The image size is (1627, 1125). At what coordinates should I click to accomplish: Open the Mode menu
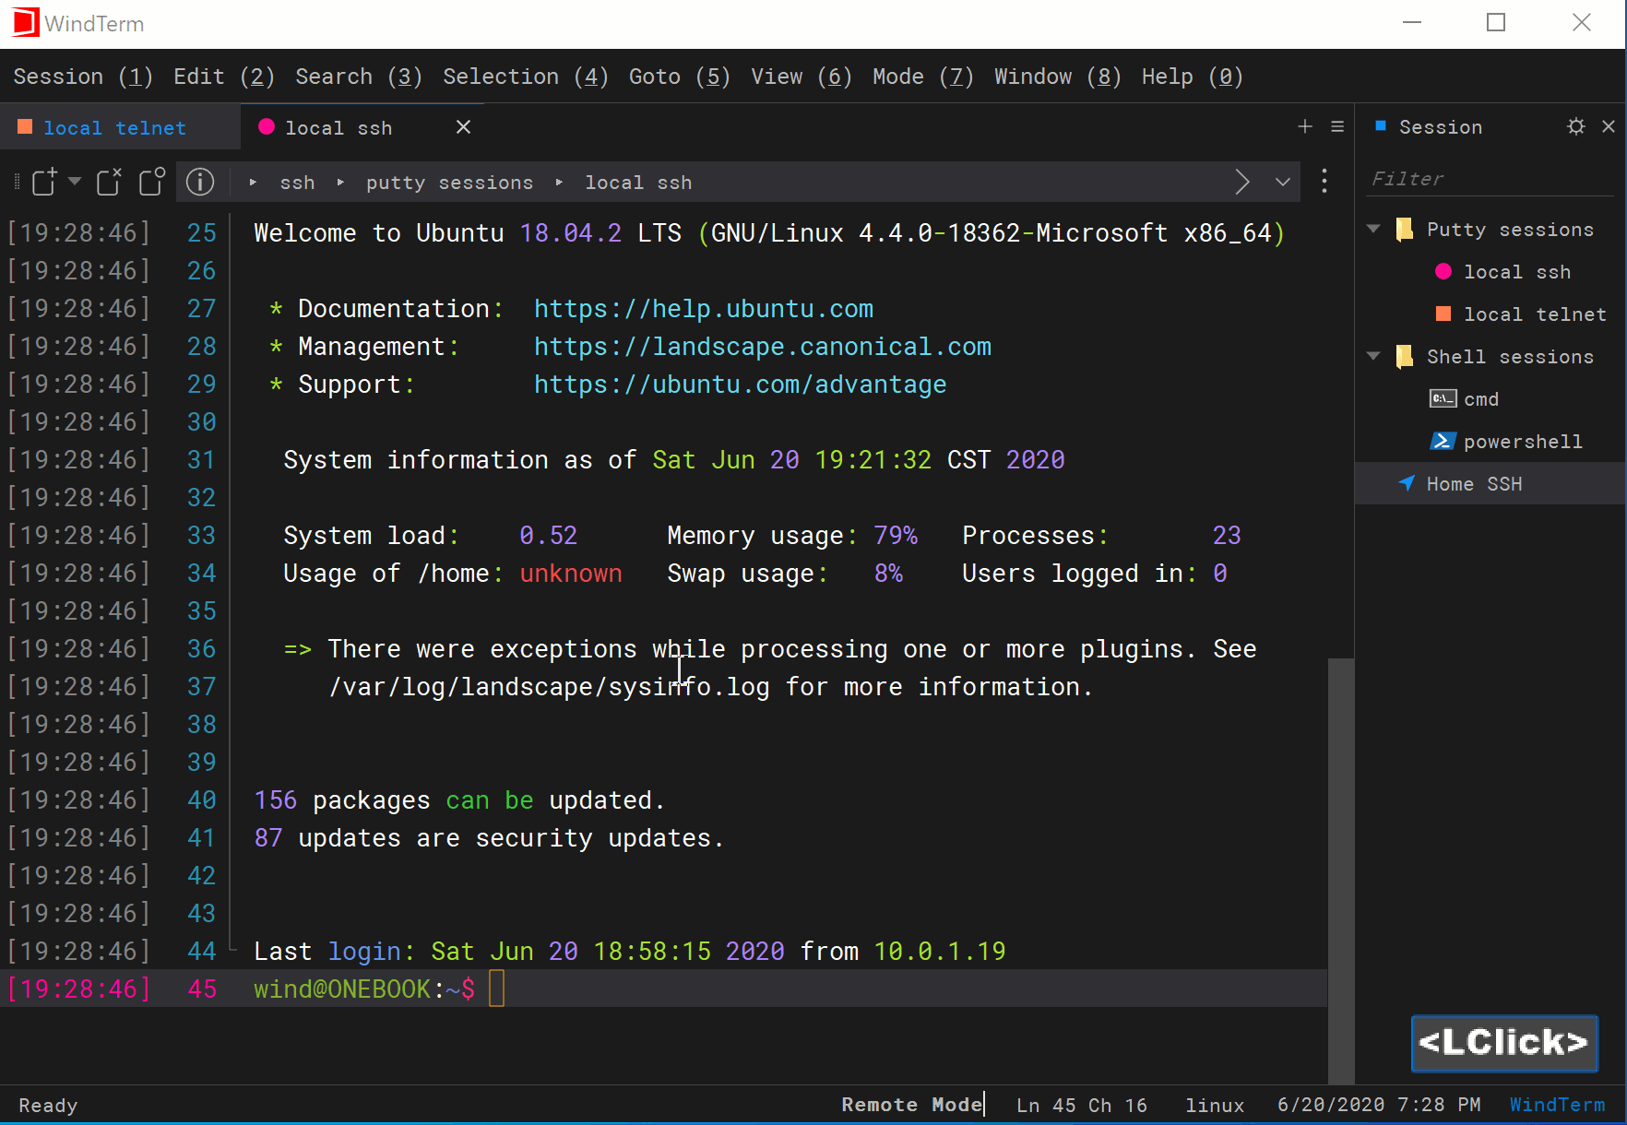(923, 77)
